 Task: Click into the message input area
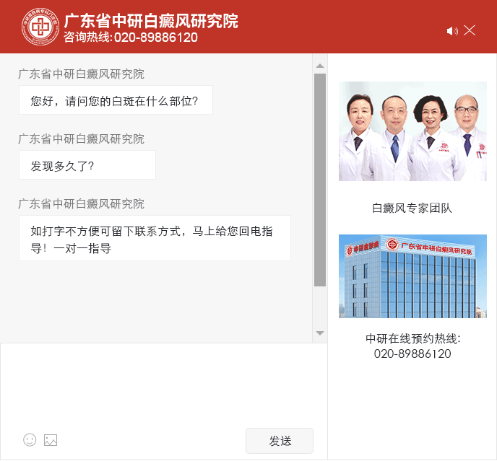point(163,385)
